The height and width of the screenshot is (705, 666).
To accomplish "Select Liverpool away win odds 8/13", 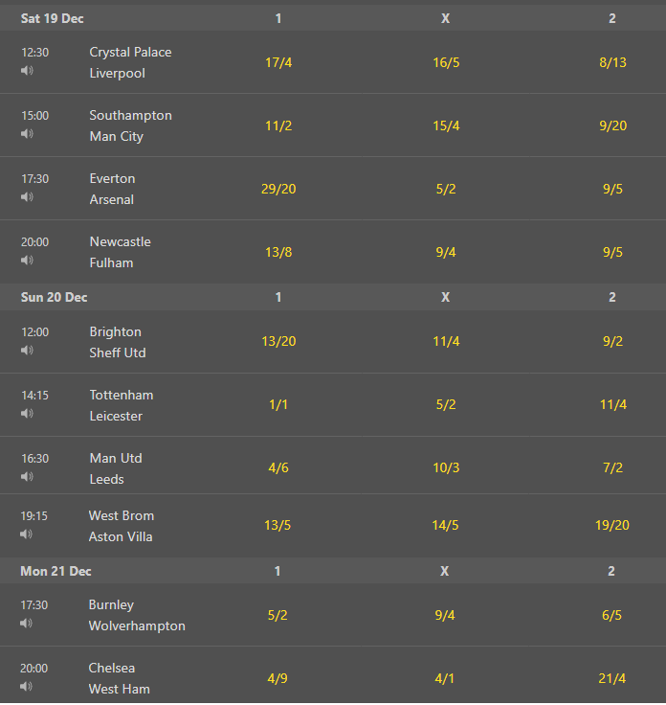I will (612, 62).
